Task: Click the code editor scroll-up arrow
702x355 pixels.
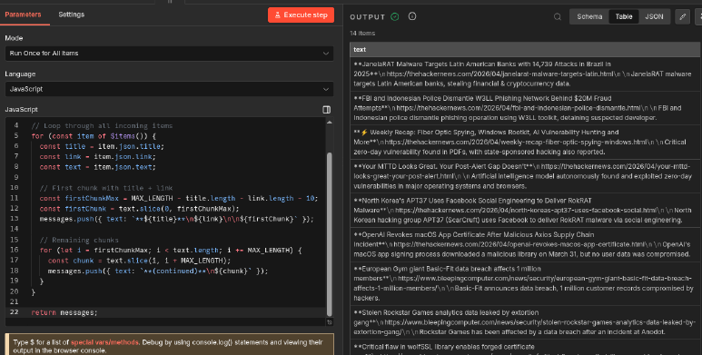Action: click(x=330, y=123)
